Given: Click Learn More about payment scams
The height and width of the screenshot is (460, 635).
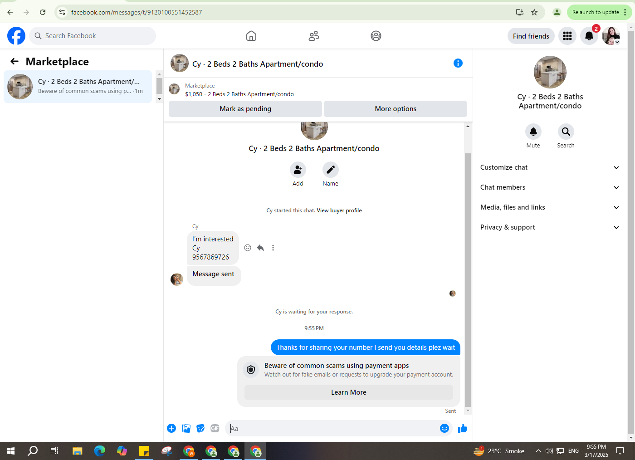Looking at the screenshot, I should (349, 392).
